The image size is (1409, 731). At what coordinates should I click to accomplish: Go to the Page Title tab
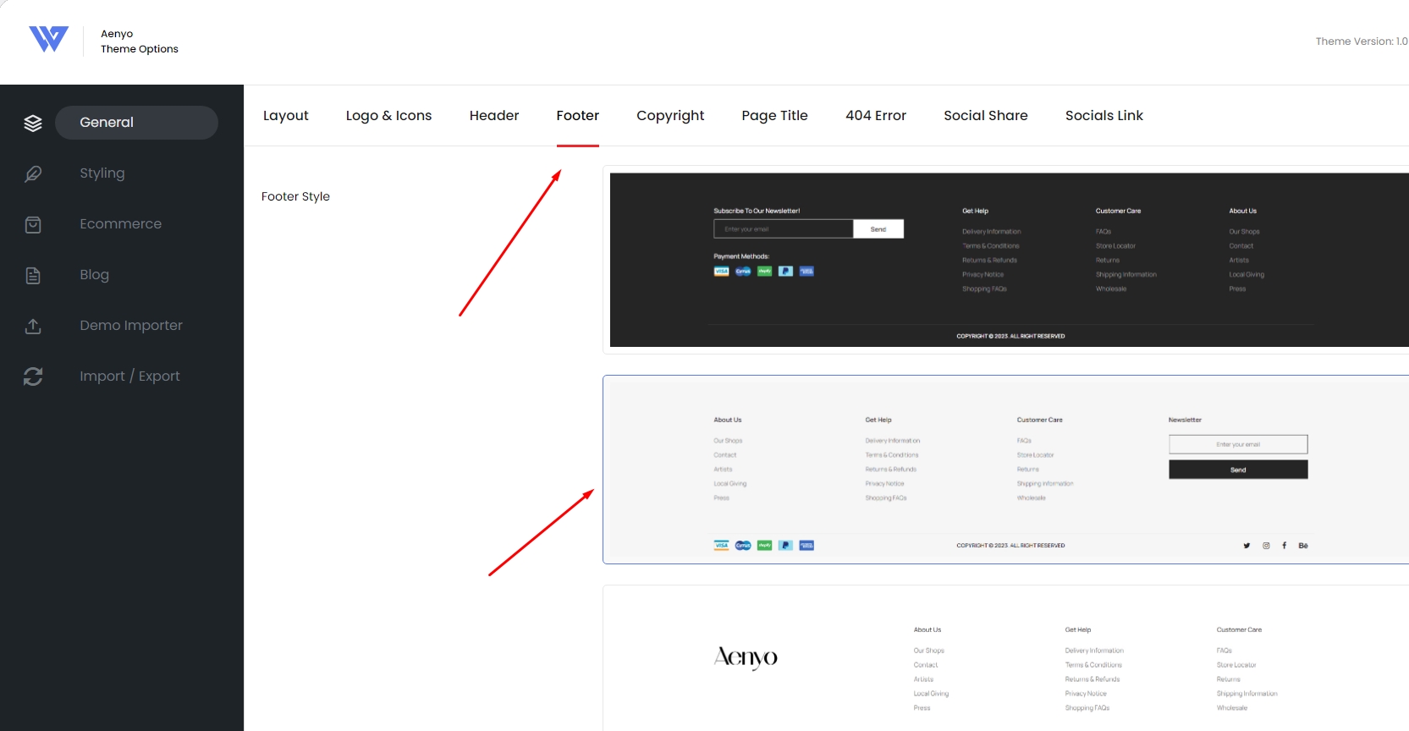774,116
